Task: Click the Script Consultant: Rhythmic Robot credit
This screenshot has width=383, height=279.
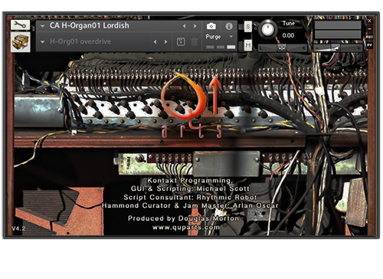Action: 190,197
